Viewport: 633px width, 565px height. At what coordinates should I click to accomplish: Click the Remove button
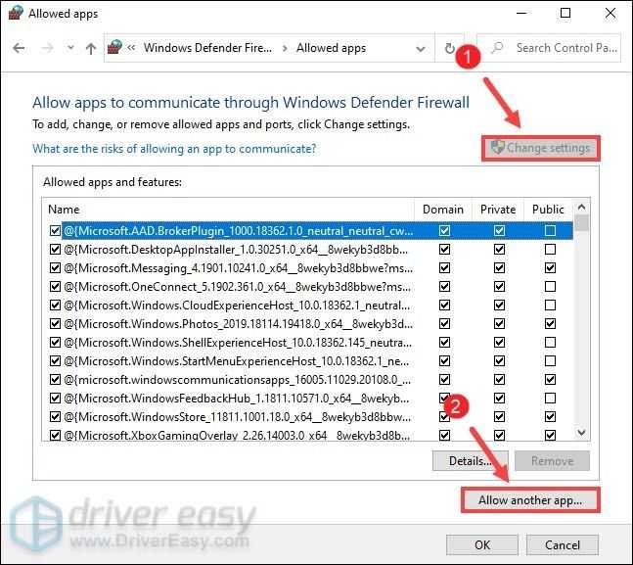[552, 461]
